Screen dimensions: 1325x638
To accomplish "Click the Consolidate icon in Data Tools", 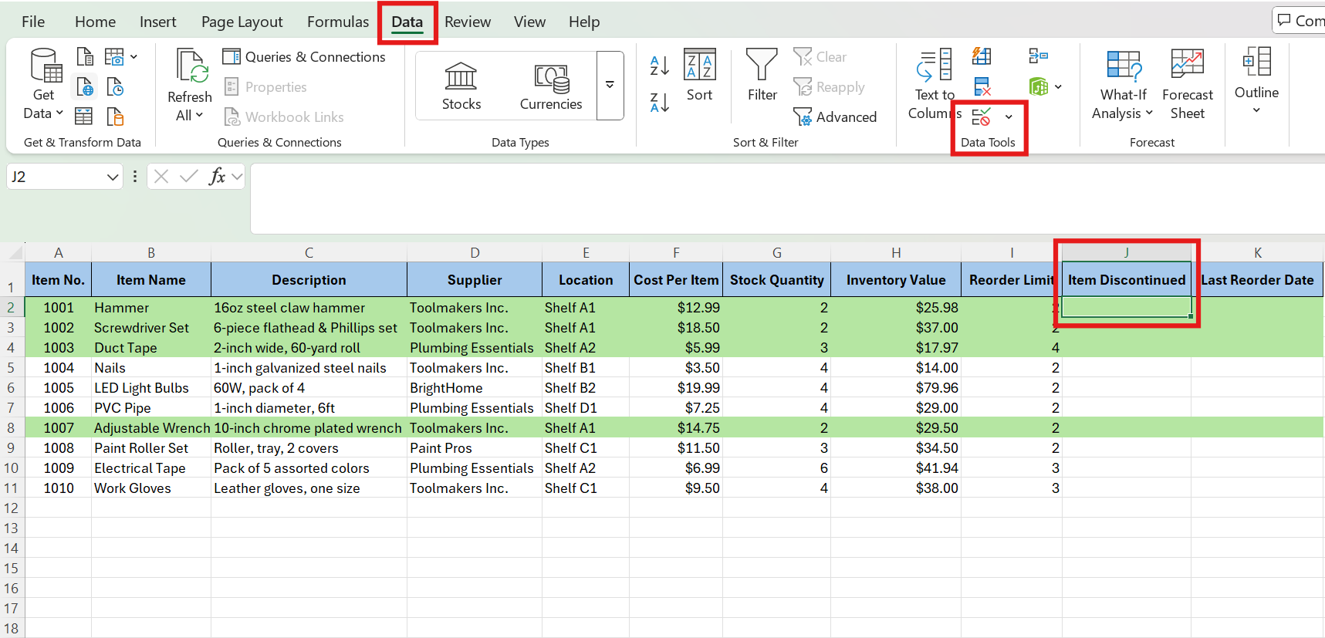I will click(x=1038, y=56).
